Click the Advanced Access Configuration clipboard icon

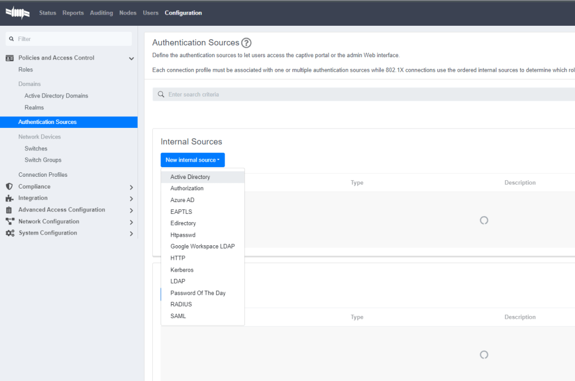pyautogui.click(x=9, y=210)
